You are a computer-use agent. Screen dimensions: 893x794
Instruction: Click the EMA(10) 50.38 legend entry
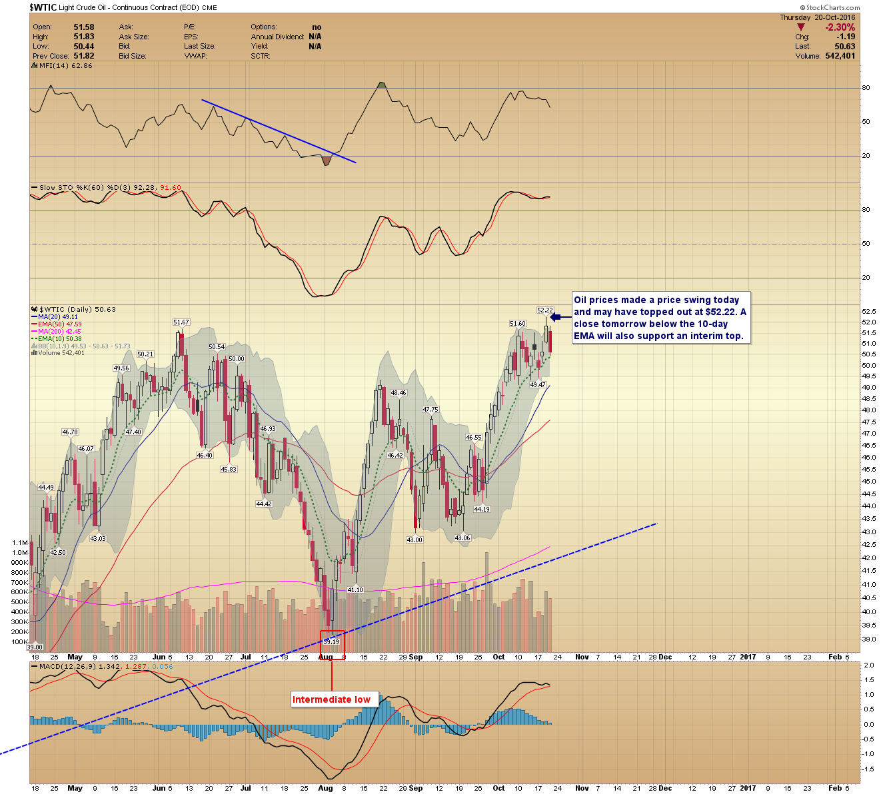point(57,339)
